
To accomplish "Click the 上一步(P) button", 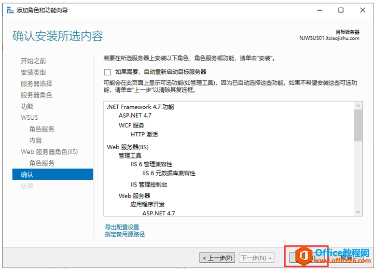I will [217, 258].
